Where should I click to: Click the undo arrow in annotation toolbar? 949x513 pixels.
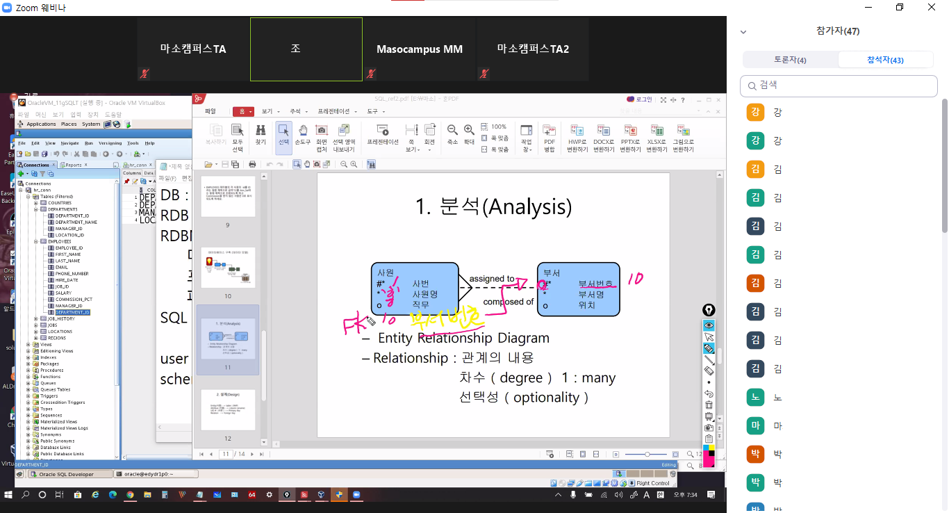709,393
